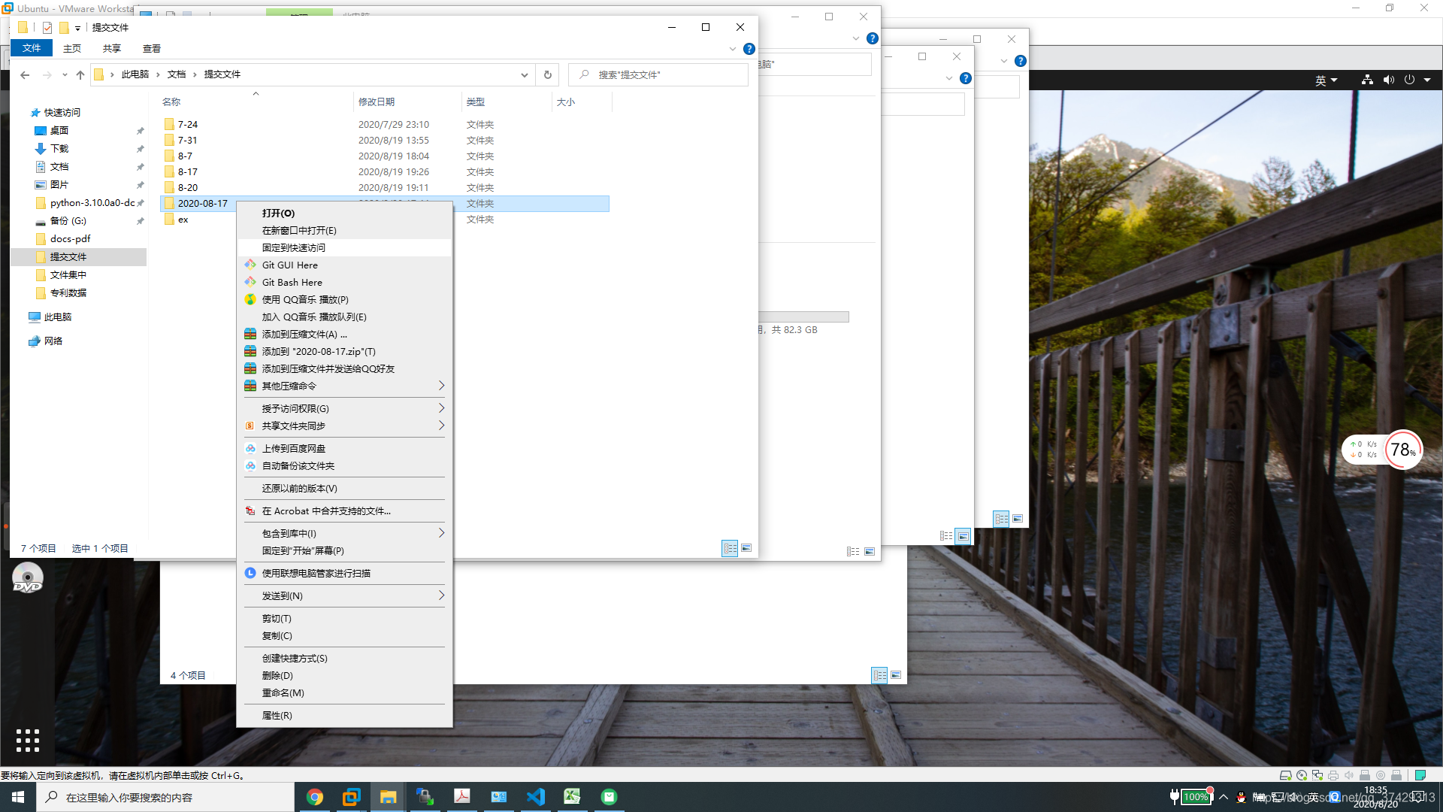Click the Up one level arrow
The height and width of the screenshot is (812, 1443).
pos(80,74)
